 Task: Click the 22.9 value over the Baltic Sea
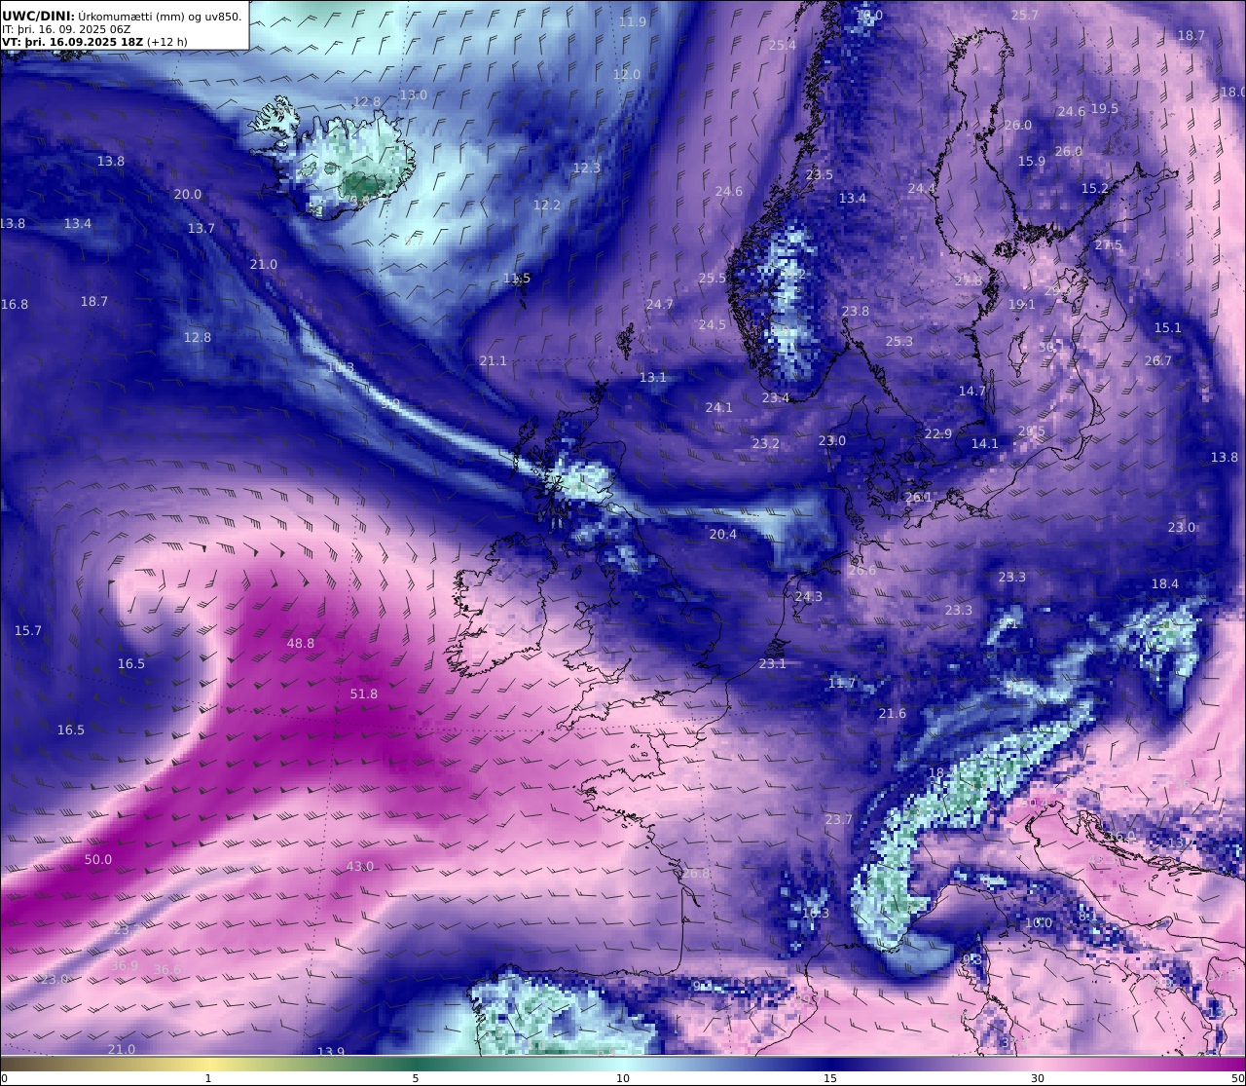pos(938,433)
